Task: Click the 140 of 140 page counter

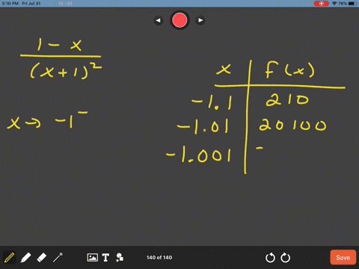Action: 159,257
